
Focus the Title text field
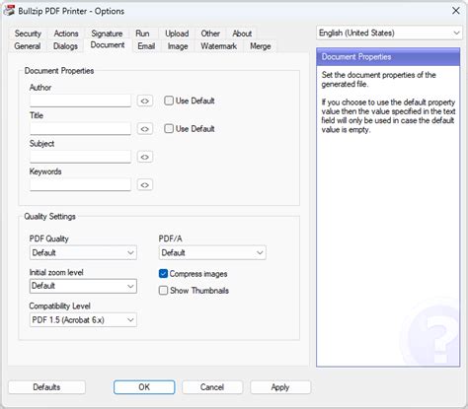[80, 128]
